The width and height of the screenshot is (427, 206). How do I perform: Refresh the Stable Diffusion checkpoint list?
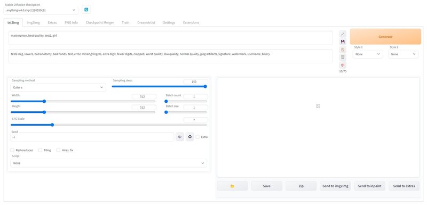point(86,10)
